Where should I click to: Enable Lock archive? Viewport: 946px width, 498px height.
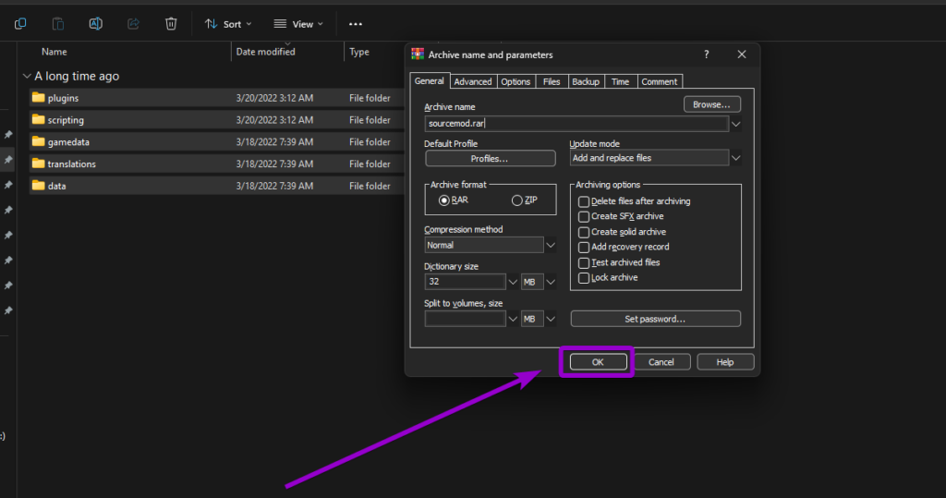pyautogui.click(x=584, y=278)
